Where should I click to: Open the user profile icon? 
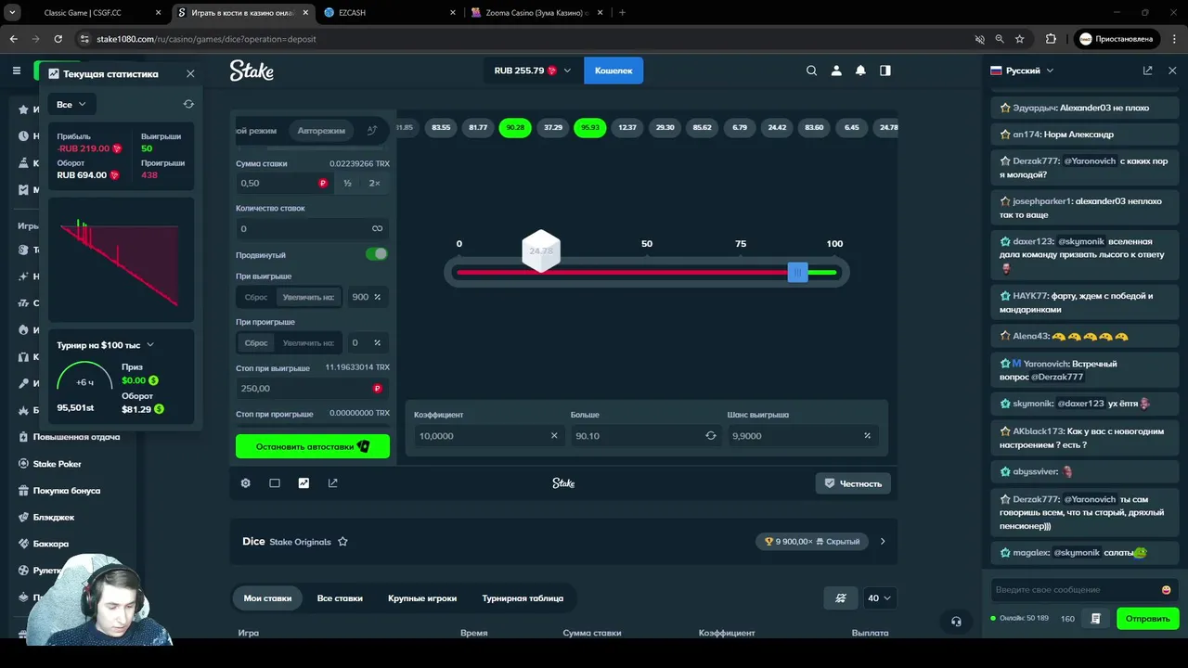click(836, 71)
